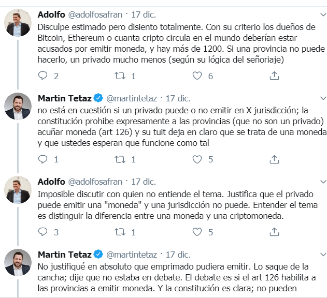This screenshot has width=327, height=298.
Task: Reply to Adolfo's "Disculpe estimado" tweet
Action: 43,76
